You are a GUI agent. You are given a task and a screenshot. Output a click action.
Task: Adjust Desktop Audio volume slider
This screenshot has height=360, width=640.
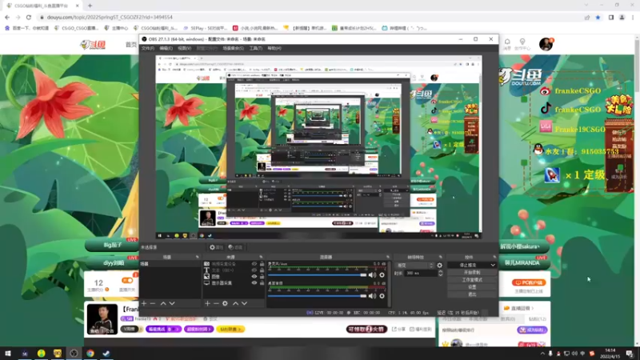click(x=317, y=296)
